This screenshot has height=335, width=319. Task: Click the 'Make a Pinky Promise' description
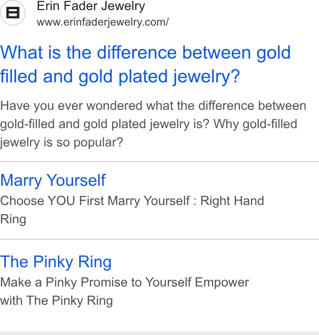(x=71, y=282)
